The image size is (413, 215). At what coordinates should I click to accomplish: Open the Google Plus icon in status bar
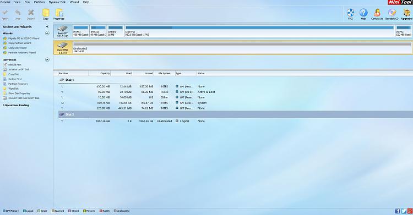coord(410,211)
